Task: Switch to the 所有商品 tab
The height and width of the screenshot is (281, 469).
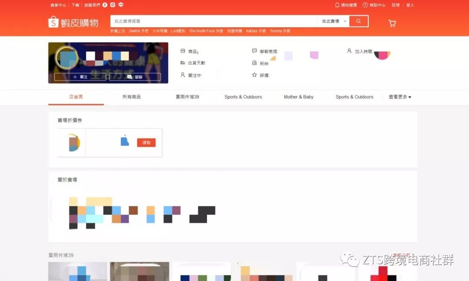Action: (x=132, y=97)
